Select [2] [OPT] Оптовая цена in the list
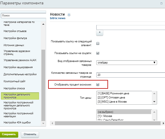 tap(111, 98)
